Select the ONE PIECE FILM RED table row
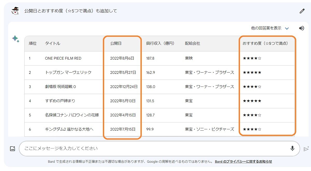Screen dimensions: 311x171 (104, 58)
